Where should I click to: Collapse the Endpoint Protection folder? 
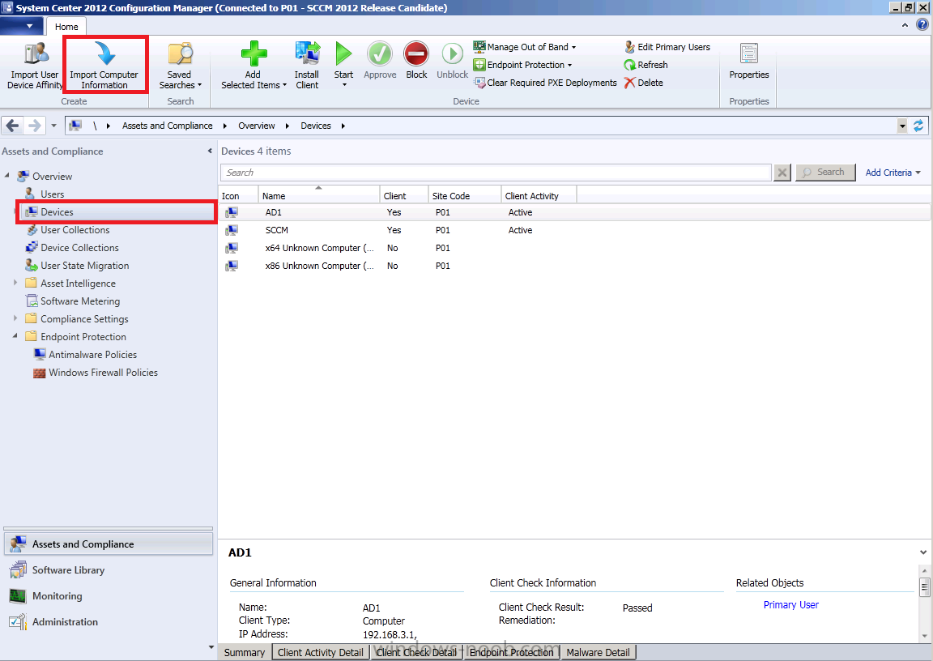(x=15, y=336)
